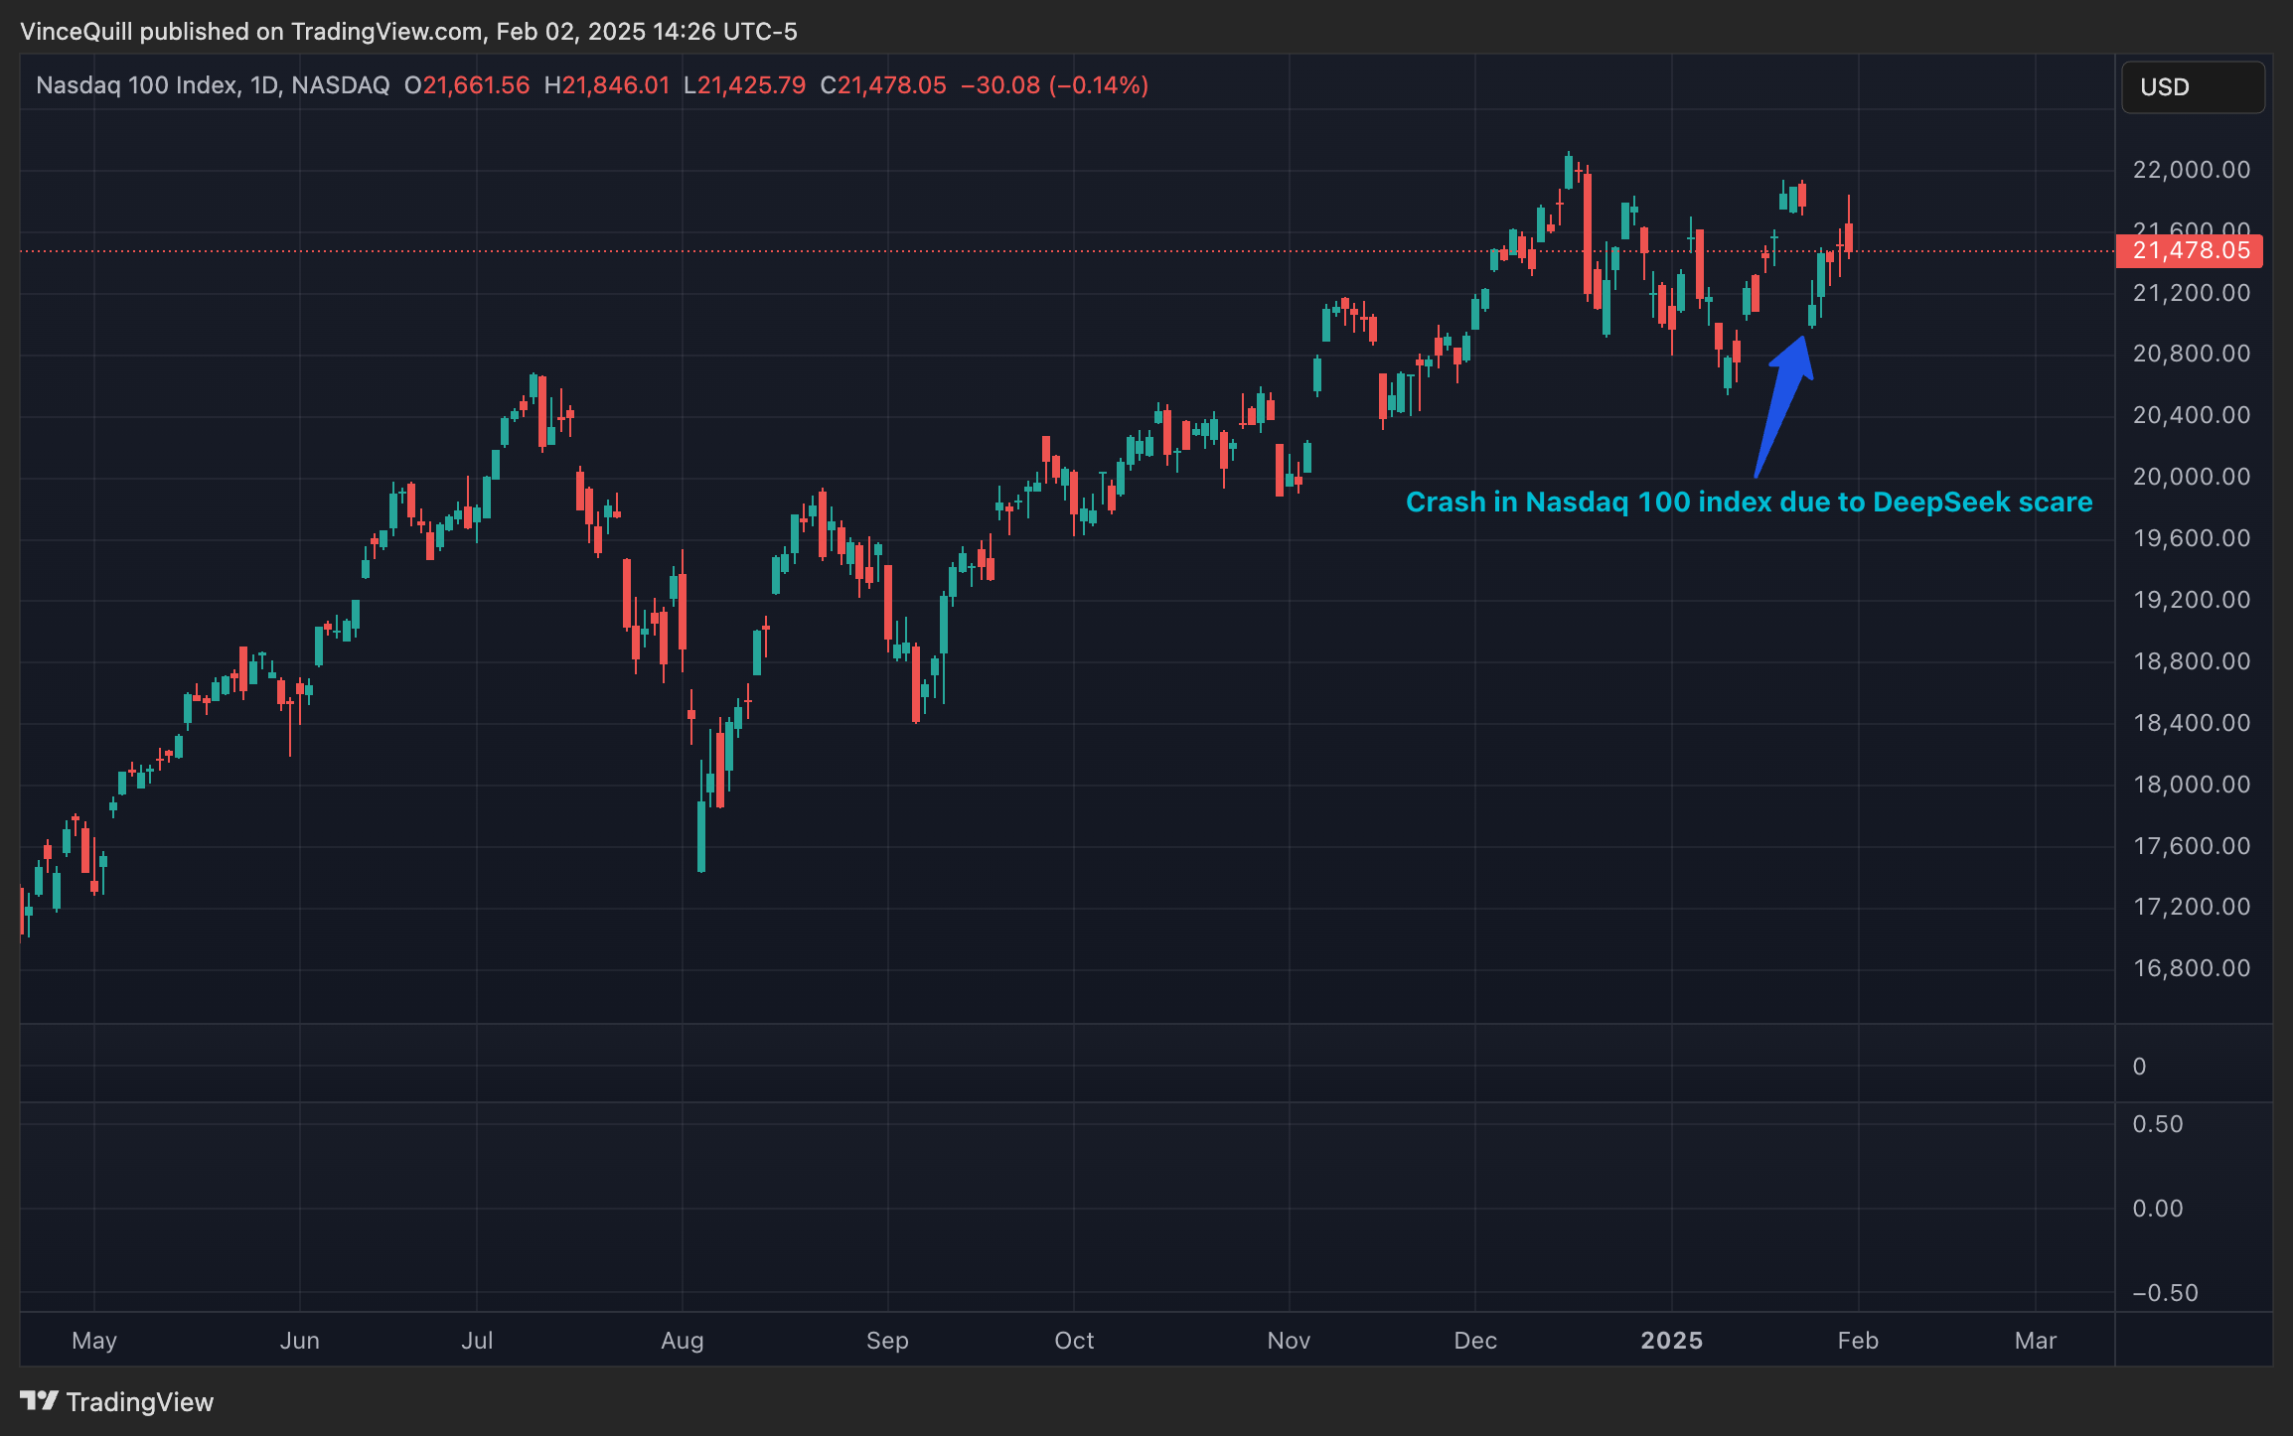This screenshot has height=1436, width=2293.
Task: Click the May label on time axis
Action: pos(94,1341)
